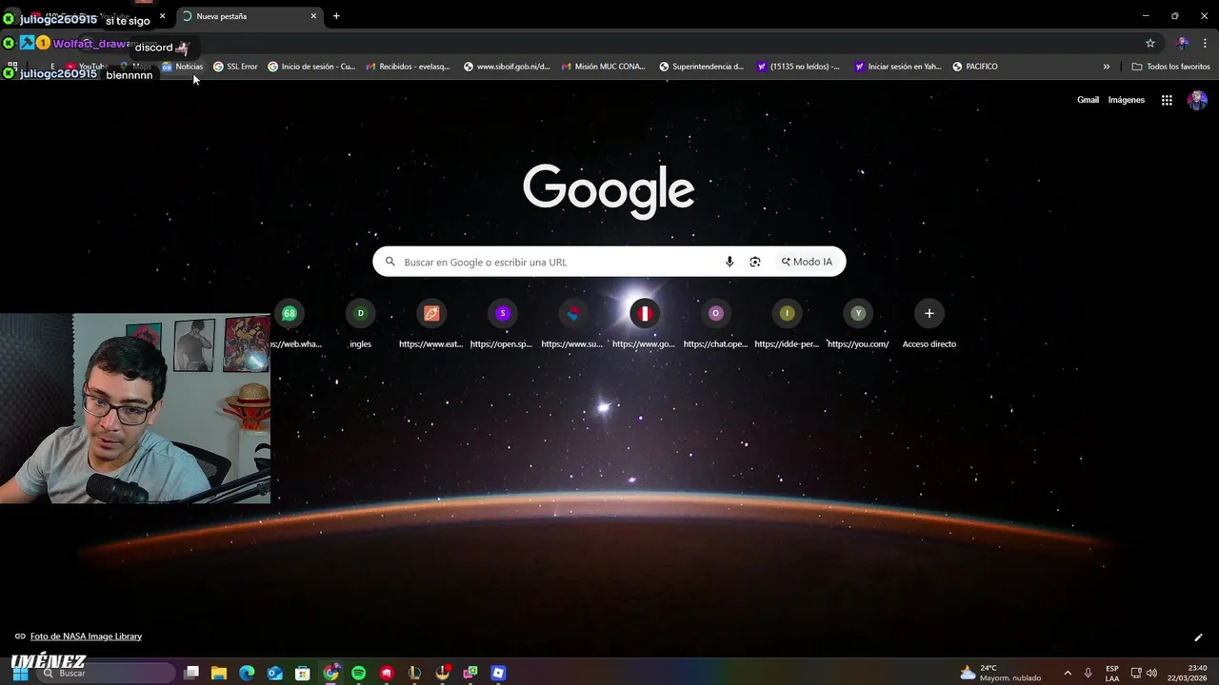
Task: Open the weather widget showing 24°C
Action: (1000, 673)
